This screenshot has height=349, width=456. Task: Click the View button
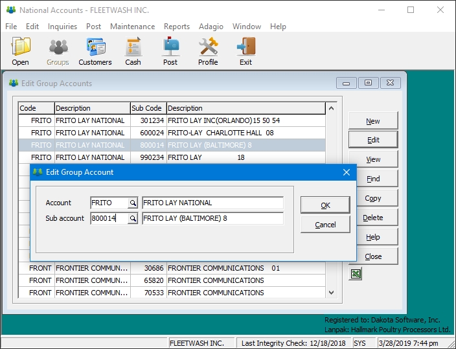(x=373, y=159)
